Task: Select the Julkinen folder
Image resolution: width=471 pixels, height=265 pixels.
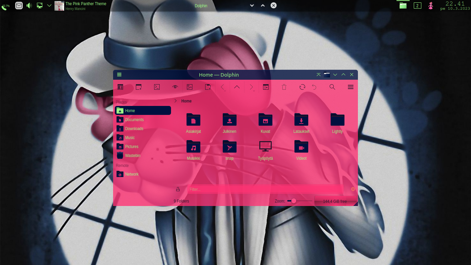Action: tap(230, 124)
